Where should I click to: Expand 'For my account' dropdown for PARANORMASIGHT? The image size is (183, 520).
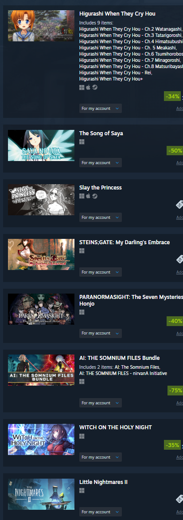[101, 333]
